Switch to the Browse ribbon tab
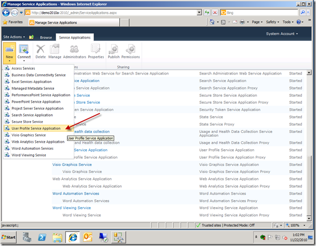Screen dimensions: 316x246 pos(46,38)
